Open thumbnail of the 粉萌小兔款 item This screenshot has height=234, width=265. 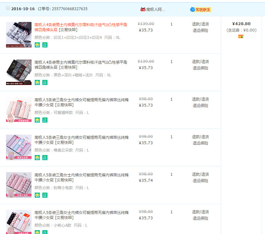(19, 185)
